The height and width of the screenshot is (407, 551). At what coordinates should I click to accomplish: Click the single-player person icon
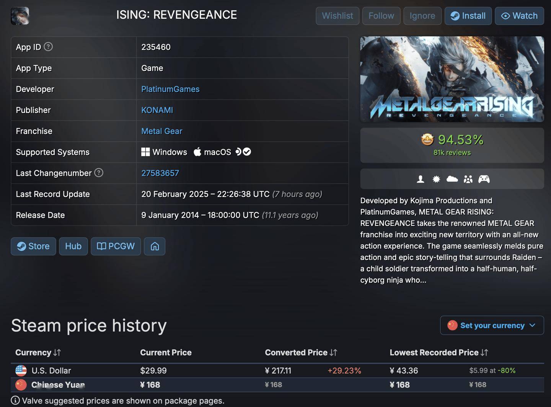[420, 179]
